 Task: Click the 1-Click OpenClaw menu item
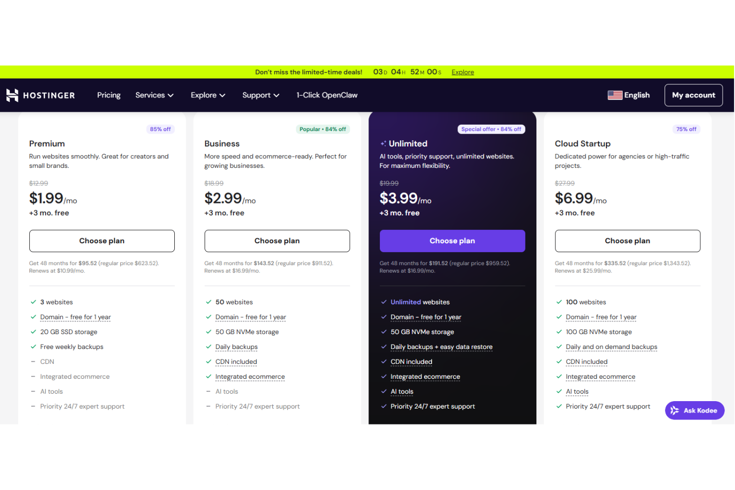[327, 95]
